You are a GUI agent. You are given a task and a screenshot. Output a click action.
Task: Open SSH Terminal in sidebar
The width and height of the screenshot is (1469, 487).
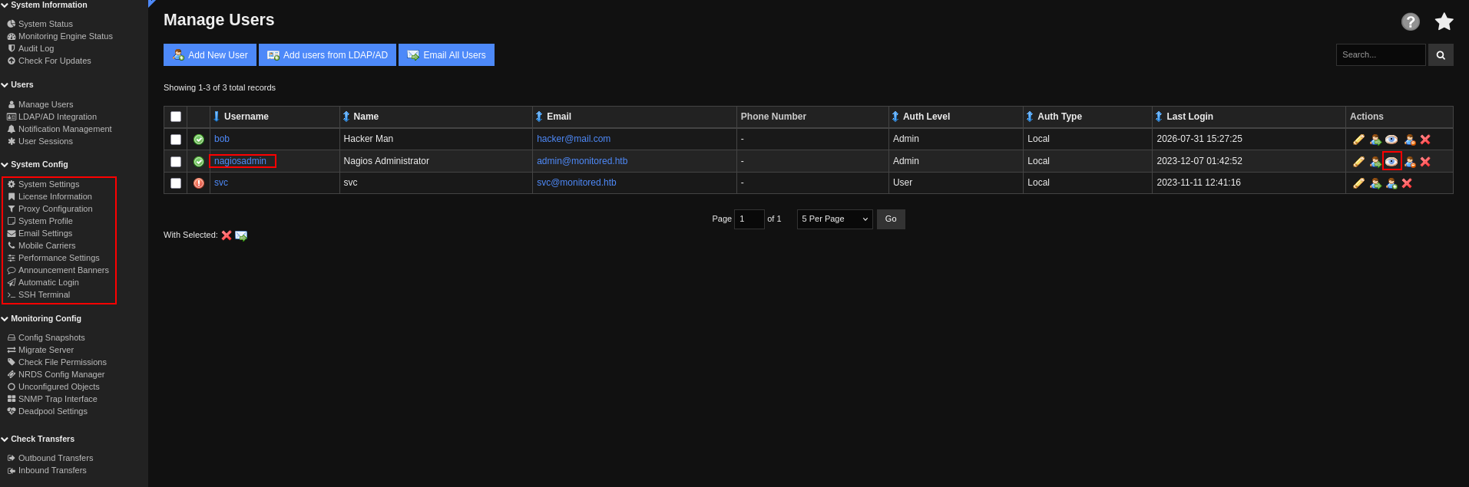(44, 295)
